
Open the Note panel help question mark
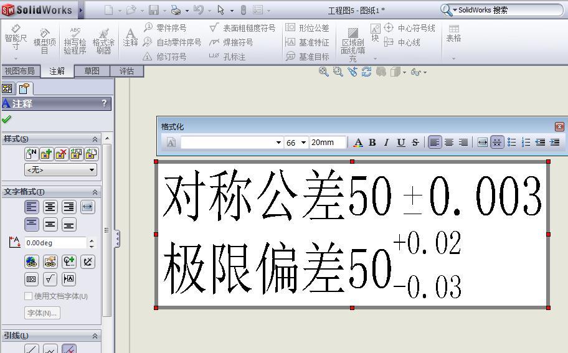point(105,103)
